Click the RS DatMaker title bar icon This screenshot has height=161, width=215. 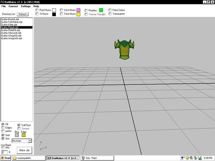coord(2,2)
